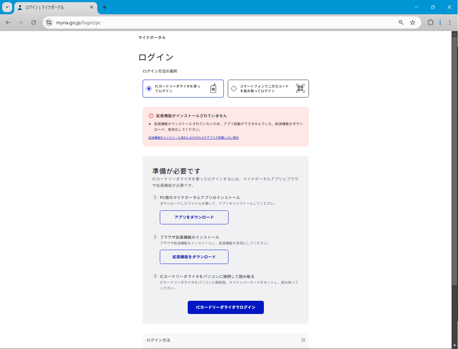Reload the page

pyautogui.click(x=34, y=23)
